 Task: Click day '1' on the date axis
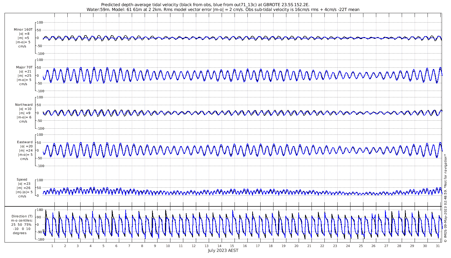pyautogui.click(x=52, y=246)
